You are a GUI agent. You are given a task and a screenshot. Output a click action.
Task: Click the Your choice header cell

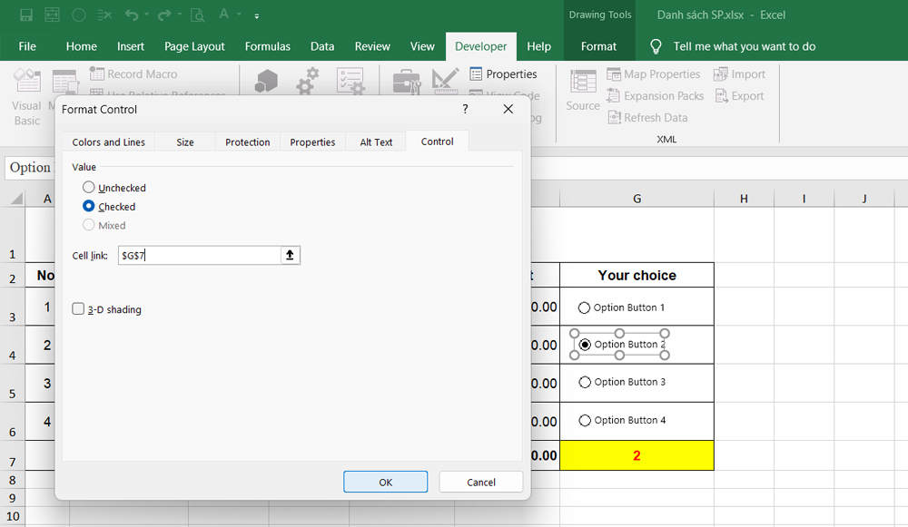tap(637, 276)
